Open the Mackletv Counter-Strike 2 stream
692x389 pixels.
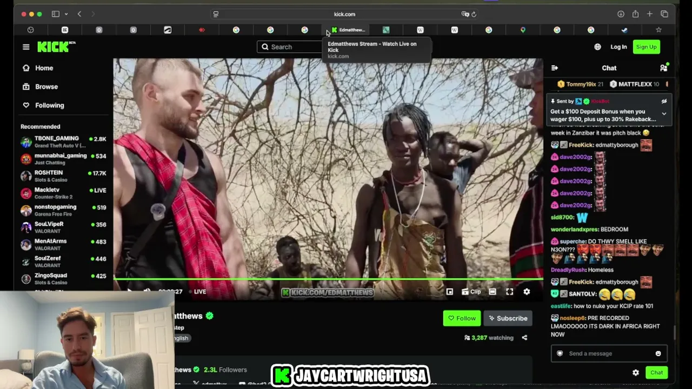(x=63, y=193)
